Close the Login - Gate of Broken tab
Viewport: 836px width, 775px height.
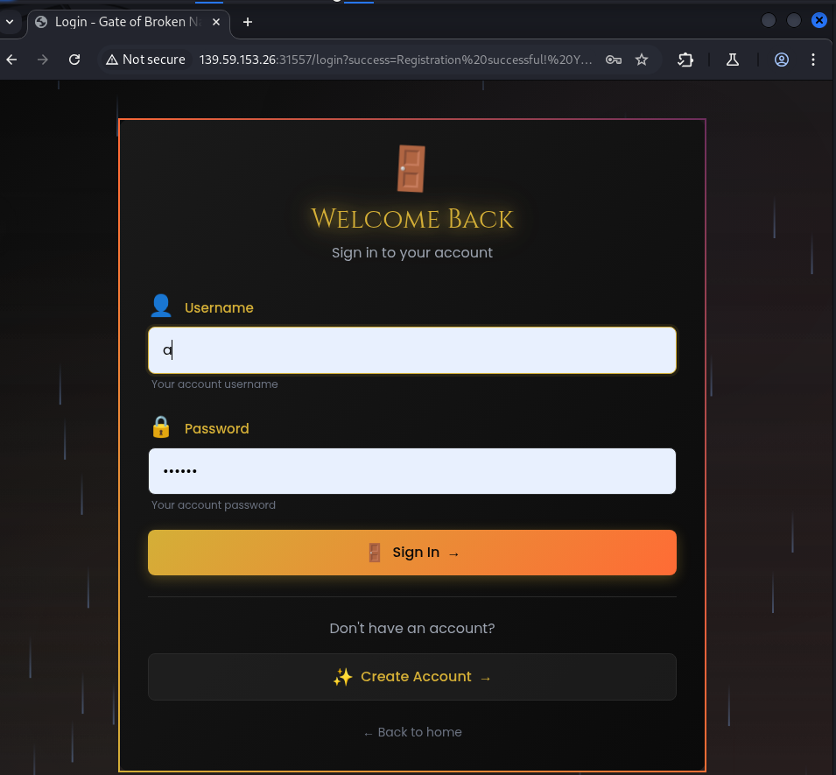click(x=216, y=22)
